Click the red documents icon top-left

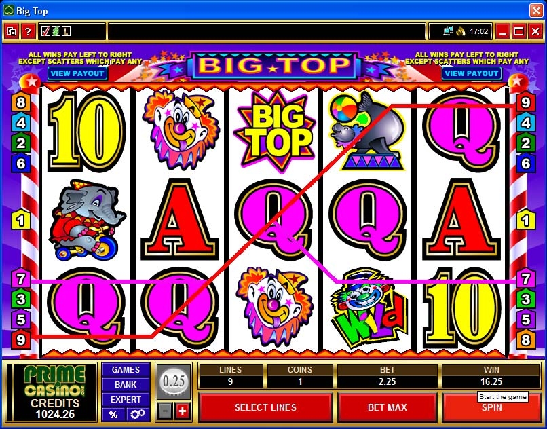pyautogui.click(x=12, y=32)
